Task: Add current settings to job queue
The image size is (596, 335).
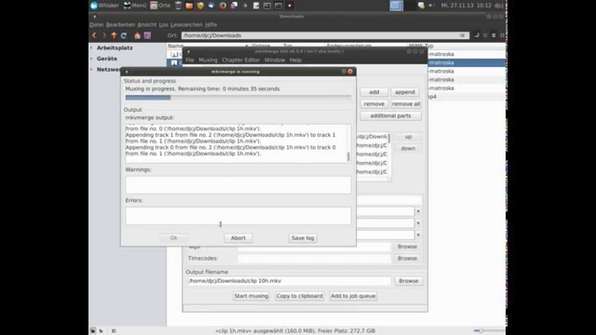Action: pyautogui.click(x=353, y=296)
